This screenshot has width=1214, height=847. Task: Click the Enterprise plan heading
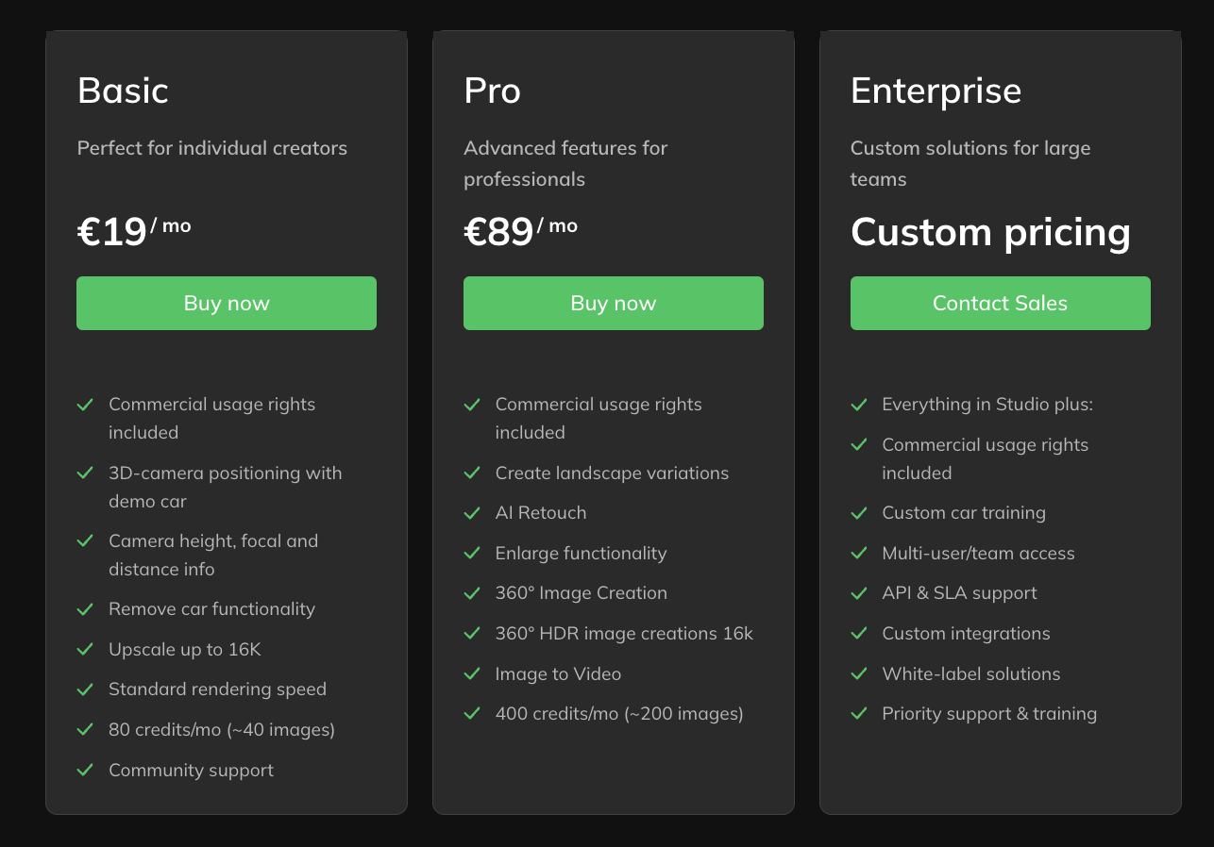click(936, 91)
